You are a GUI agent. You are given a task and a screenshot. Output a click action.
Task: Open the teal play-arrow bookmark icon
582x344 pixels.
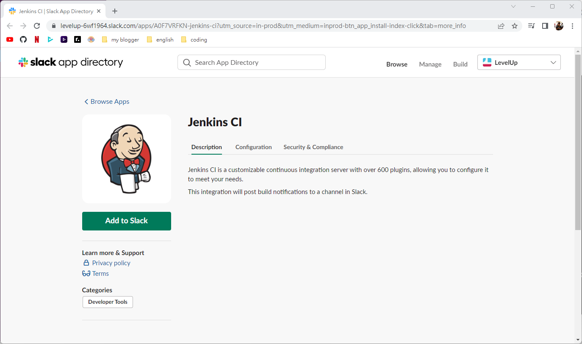coord(50,39)
